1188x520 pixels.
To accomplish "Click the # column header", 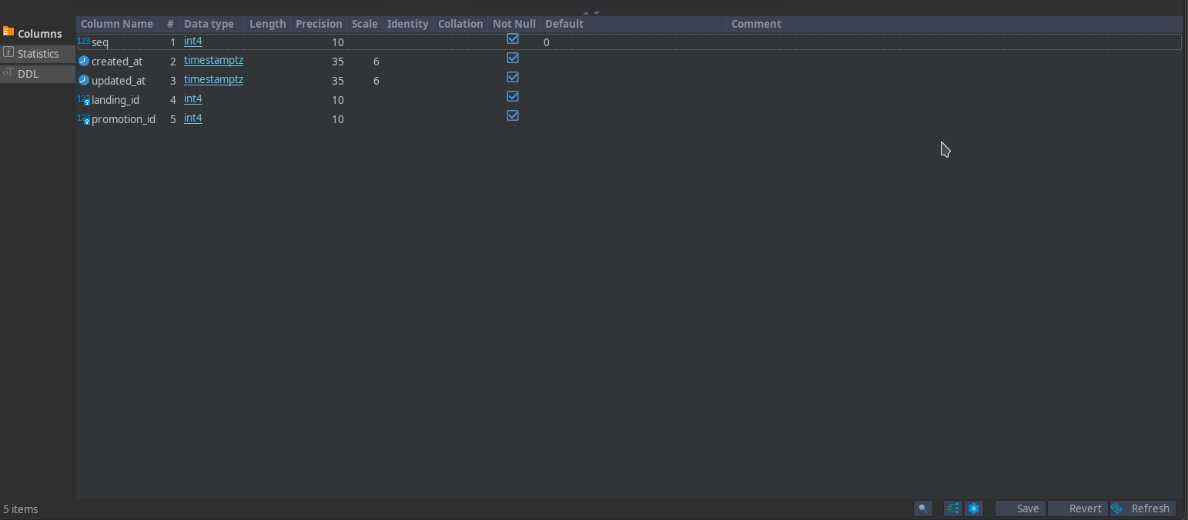I will coord(169,24).
